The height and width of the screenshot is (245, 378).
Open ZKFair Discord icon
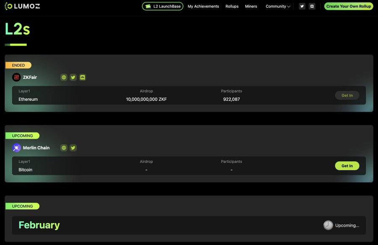pyautogui.click(x=82, y=77)
